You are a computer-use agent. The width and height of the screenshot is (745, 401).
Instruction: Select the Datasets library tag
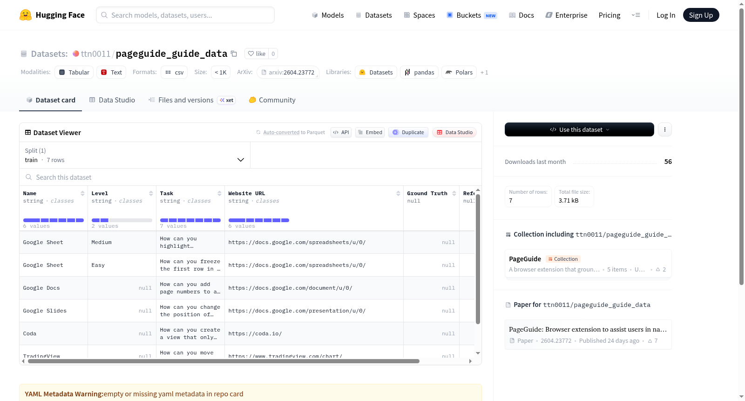click(x=376, y=72)
